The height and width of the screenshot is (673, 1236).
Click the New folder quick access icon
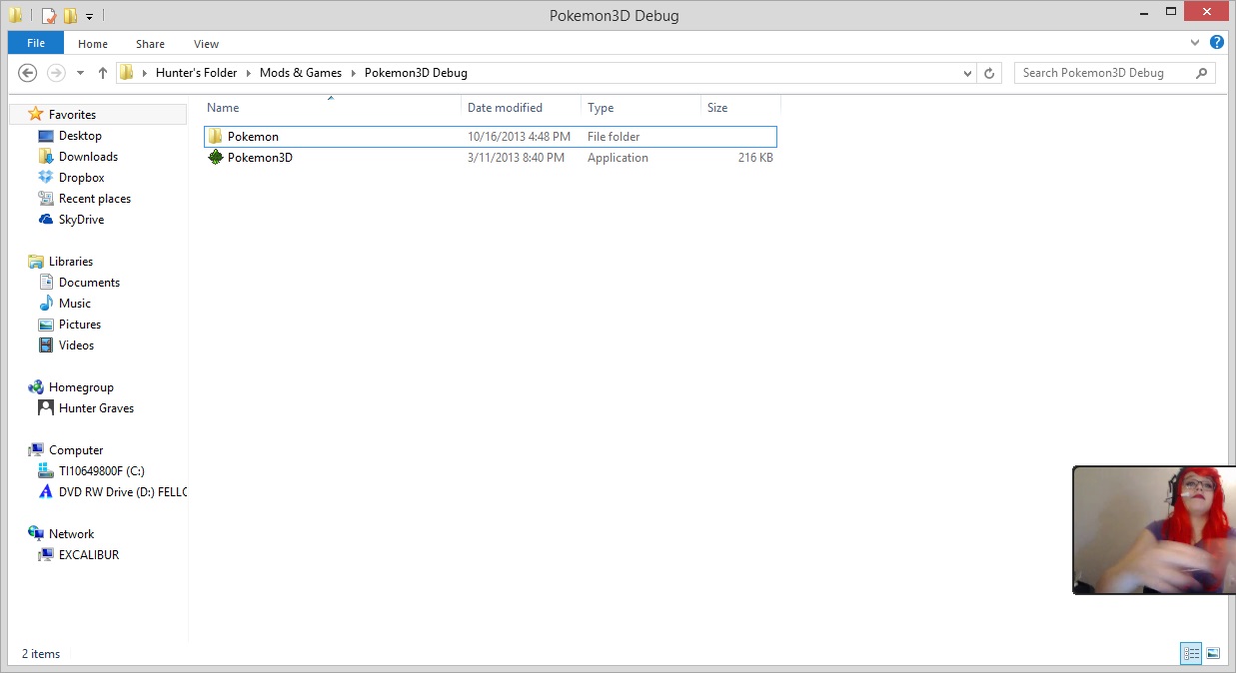click(x=70, y=16)
